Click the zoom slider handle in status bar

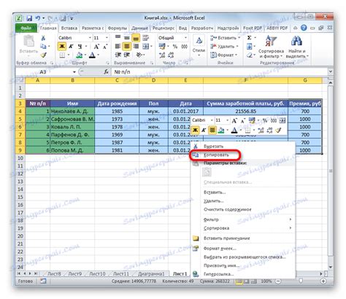301,281
